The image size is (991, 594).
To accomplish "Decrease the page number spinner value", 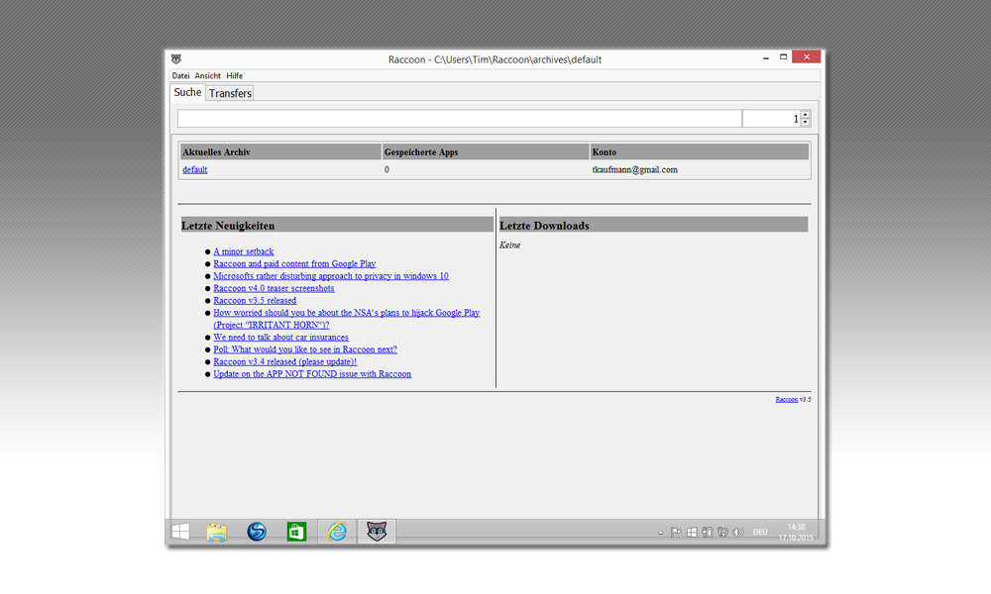I will [805, 123].
